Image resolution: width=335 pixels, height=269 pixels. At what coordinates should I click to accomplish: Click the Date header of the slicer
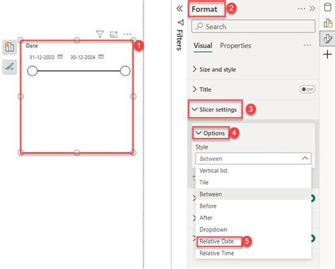32,46
